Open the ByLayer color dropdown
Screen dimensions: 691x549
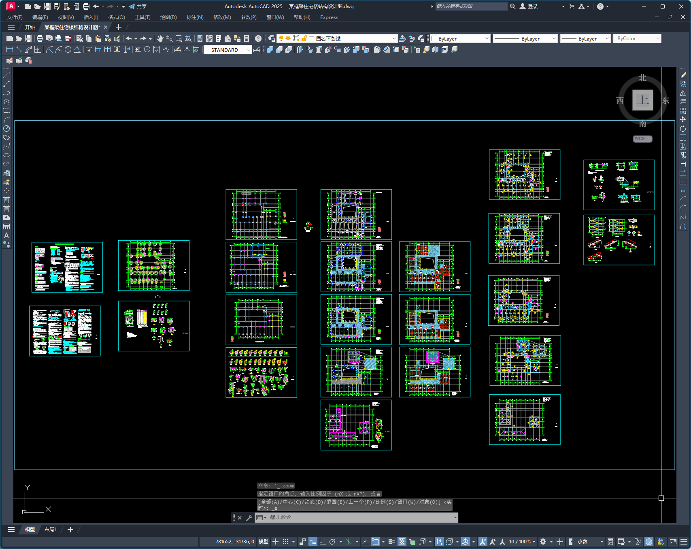click(x=460, y=38)
